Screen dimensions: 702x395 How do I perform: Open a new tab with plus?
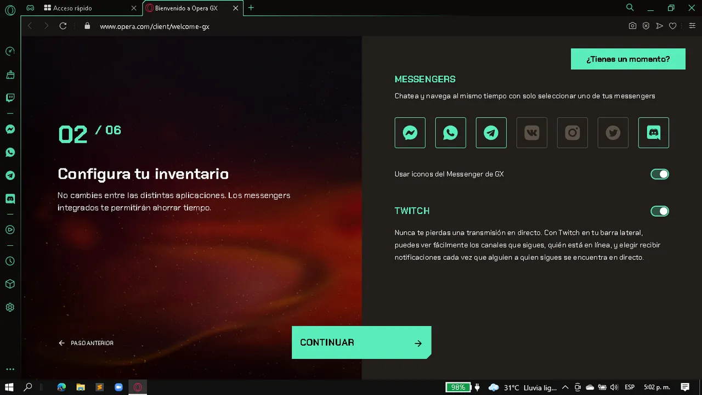[251, 8]
